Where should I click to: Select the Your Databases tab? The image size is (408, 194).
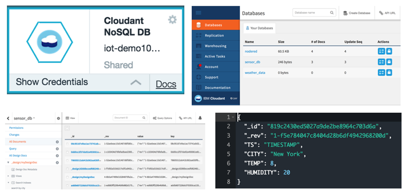(260, 28)
